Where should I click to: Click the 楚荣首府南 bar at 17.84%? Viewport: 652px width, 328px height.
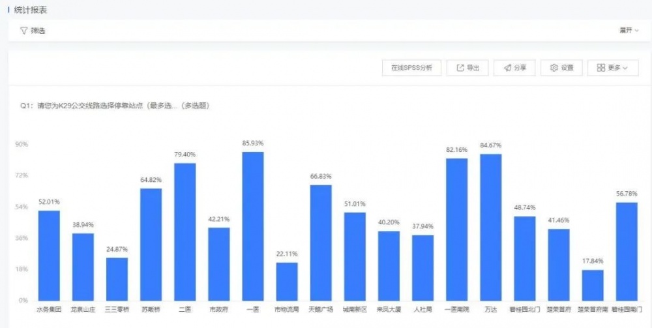(593, 285)
